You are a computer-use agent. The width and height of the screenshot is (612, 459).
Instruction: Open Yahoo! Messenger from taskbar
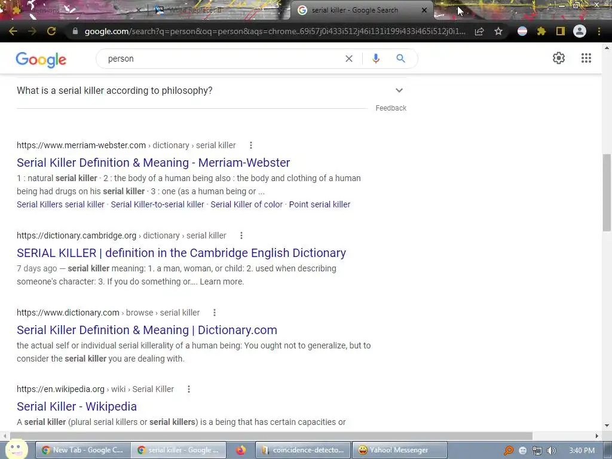point(399,450)
